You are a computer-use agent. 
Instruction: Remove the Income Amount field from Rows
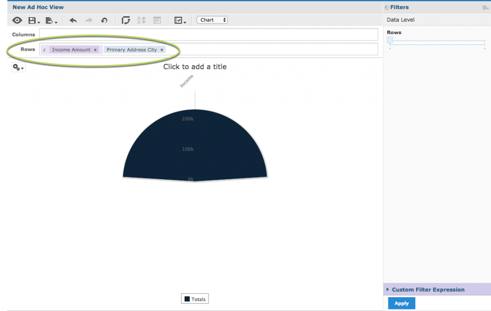(95, 49)
